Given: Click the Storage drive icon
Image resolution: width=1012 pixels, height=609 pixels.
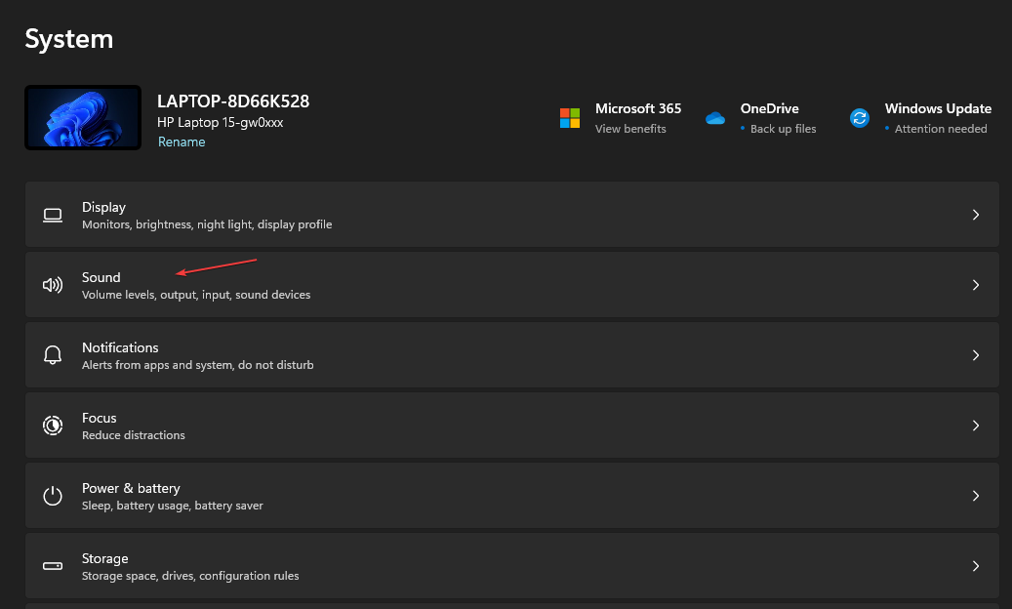Looking at the screenshot, I should click(53, 566).
